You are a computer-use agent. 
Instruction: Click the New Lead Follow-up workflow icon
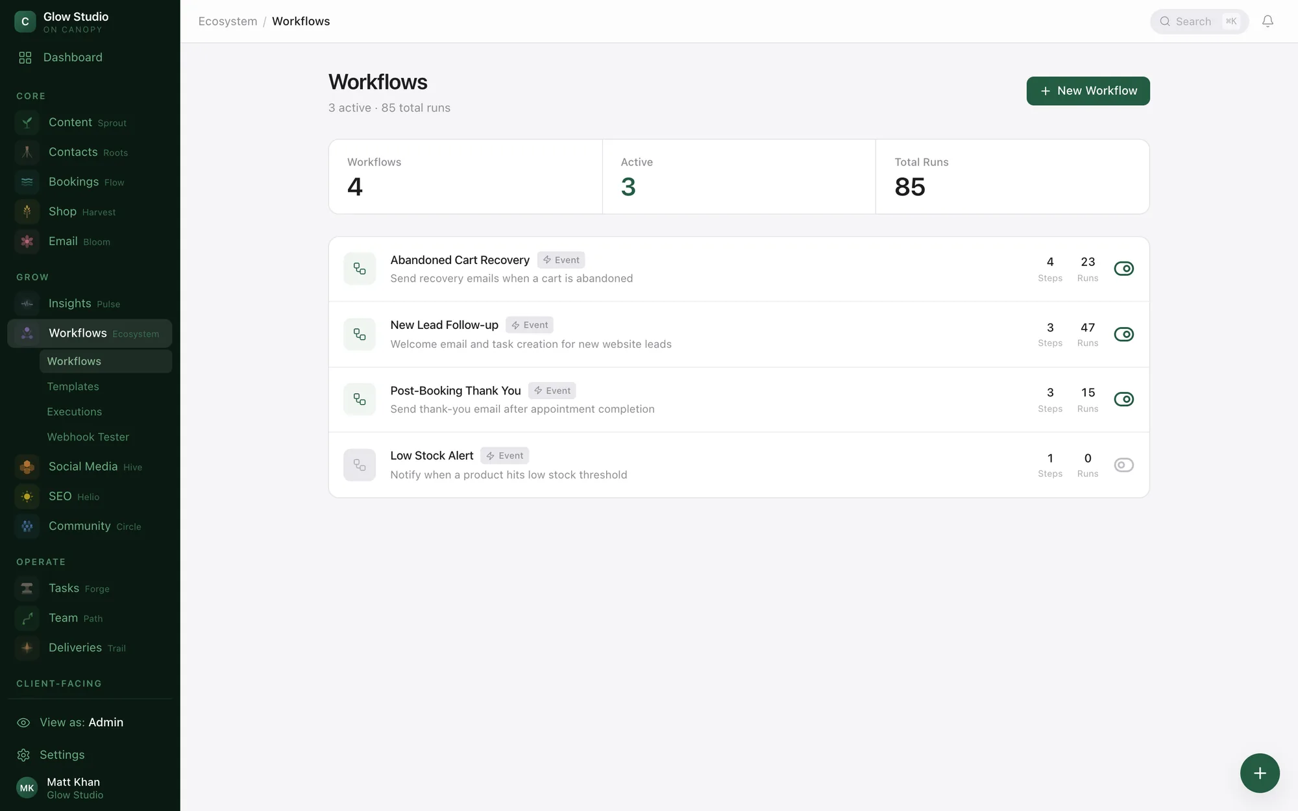pyautogui.click(x=360, y=334)
